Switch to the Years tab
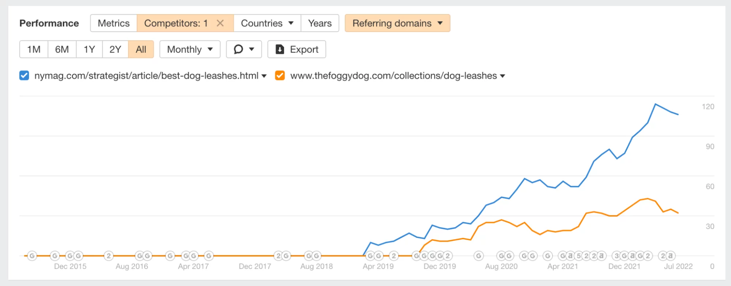This screenshot has width=731, height=286. coord(320,23)
